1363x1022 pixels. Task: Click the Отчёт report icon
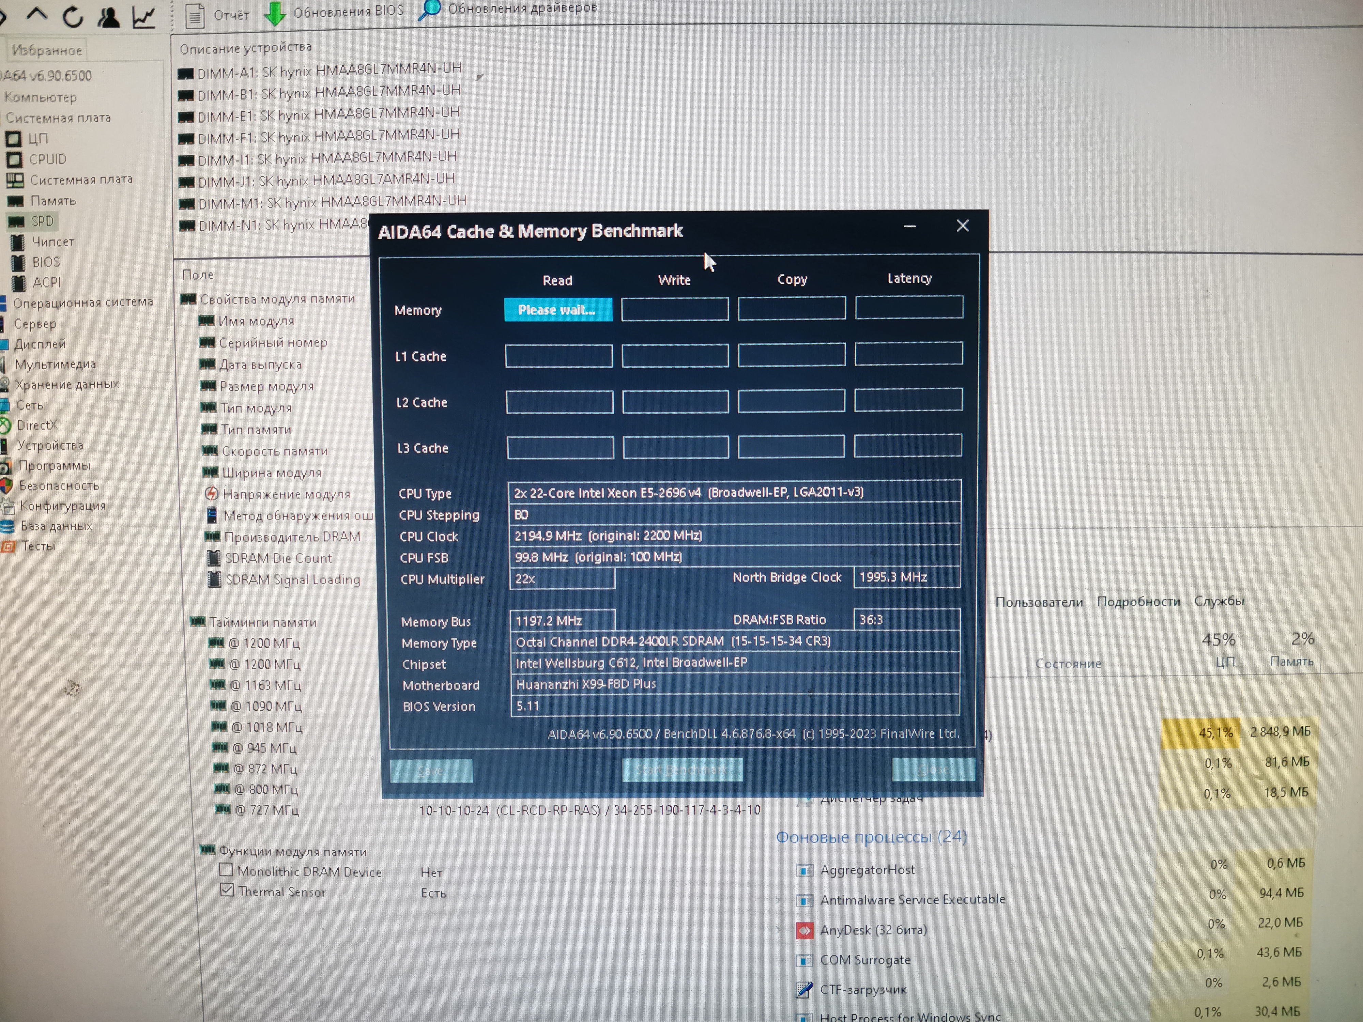tap(195, 15)
